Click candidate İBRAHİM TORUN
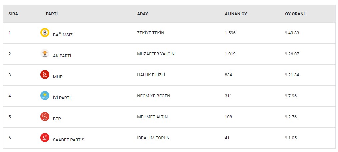 pos(153,138)
